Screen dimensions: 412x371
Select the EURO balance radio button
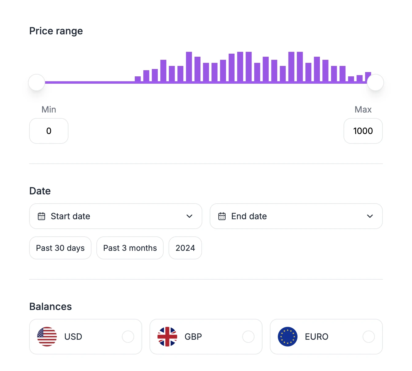tap(369, 337)
